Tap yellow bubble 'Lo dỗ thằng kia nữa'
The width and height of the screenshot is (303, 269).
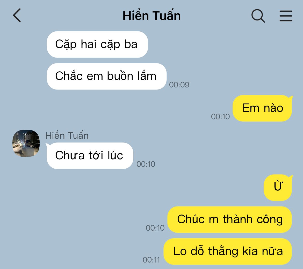coord(228,251)
